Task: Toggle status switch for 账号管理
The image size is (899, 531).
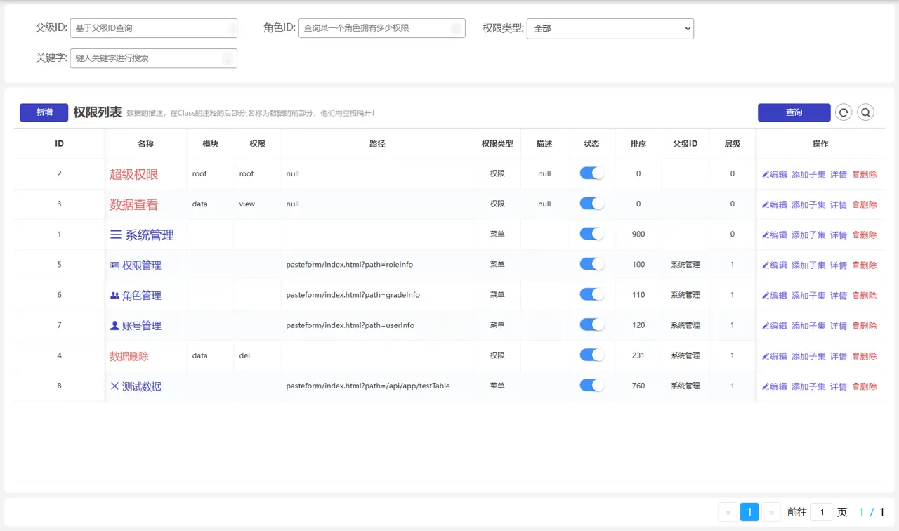Action: [592, 324]
